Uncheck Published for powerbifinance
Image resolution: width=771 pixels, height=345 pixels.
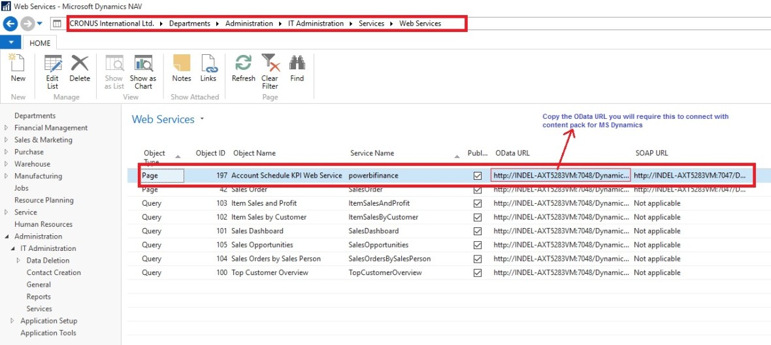477,176
